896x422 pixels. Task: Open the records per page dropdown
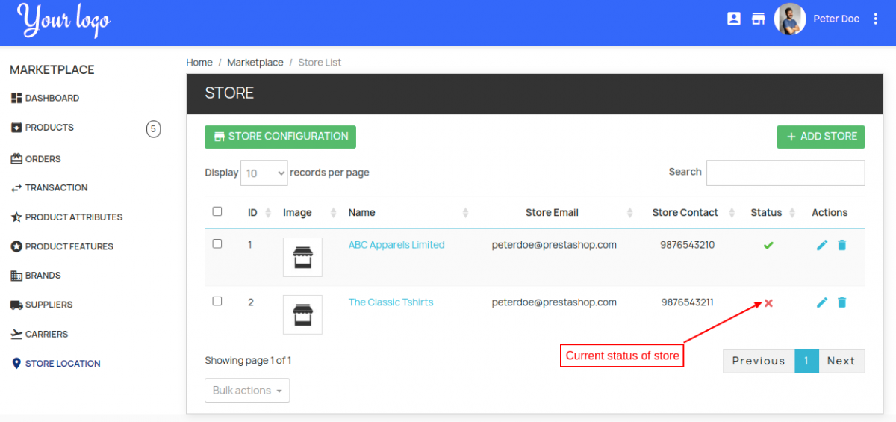pyautogui.click(x=264, y=173)
